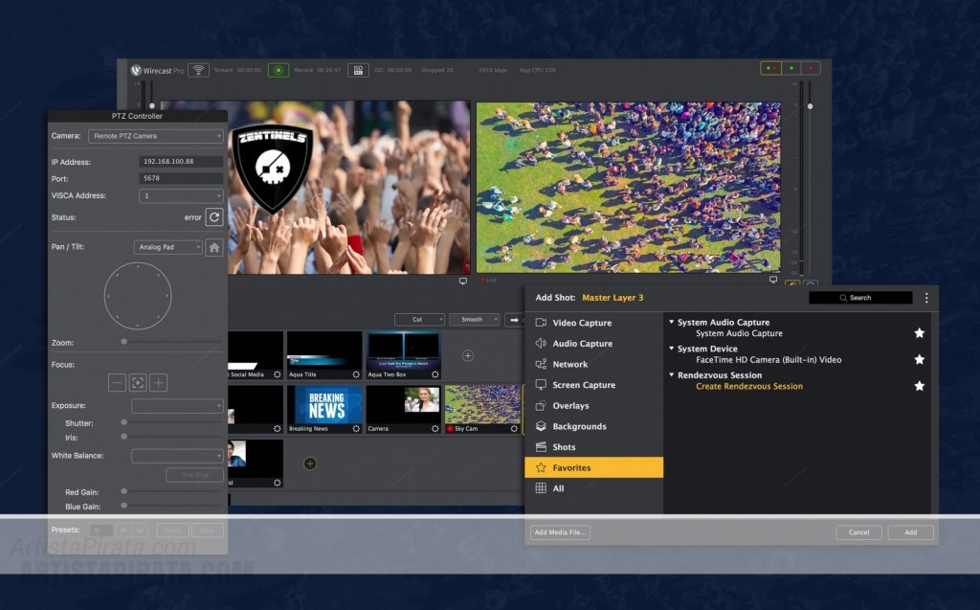Click the IP Address field
The height and width of the screenshot is (610, 980).
tap(181, 162)
